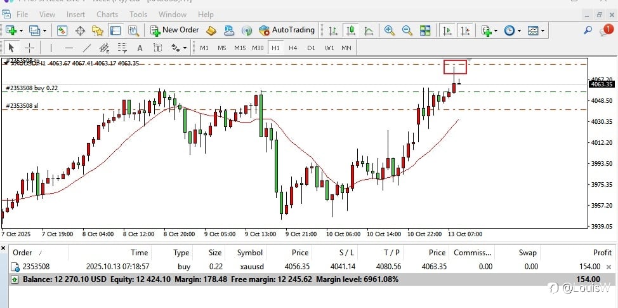618x308 pixels.
Task: Open the File menu
Action: point(22,15)
